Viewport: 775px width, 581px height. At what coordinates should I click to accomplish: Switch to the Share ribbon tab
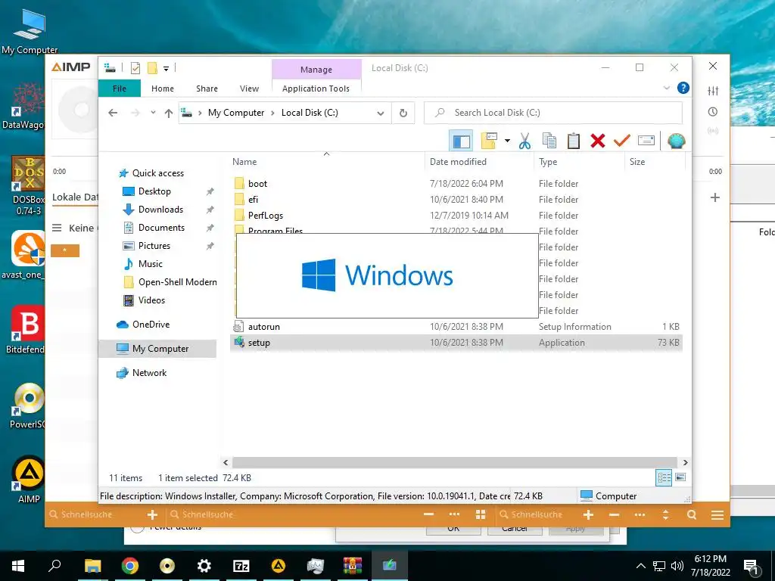point(207,89)
